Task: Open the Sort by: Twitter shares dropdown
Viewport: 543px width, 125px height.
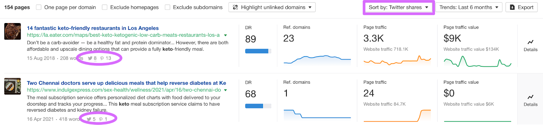Action: 398,7
